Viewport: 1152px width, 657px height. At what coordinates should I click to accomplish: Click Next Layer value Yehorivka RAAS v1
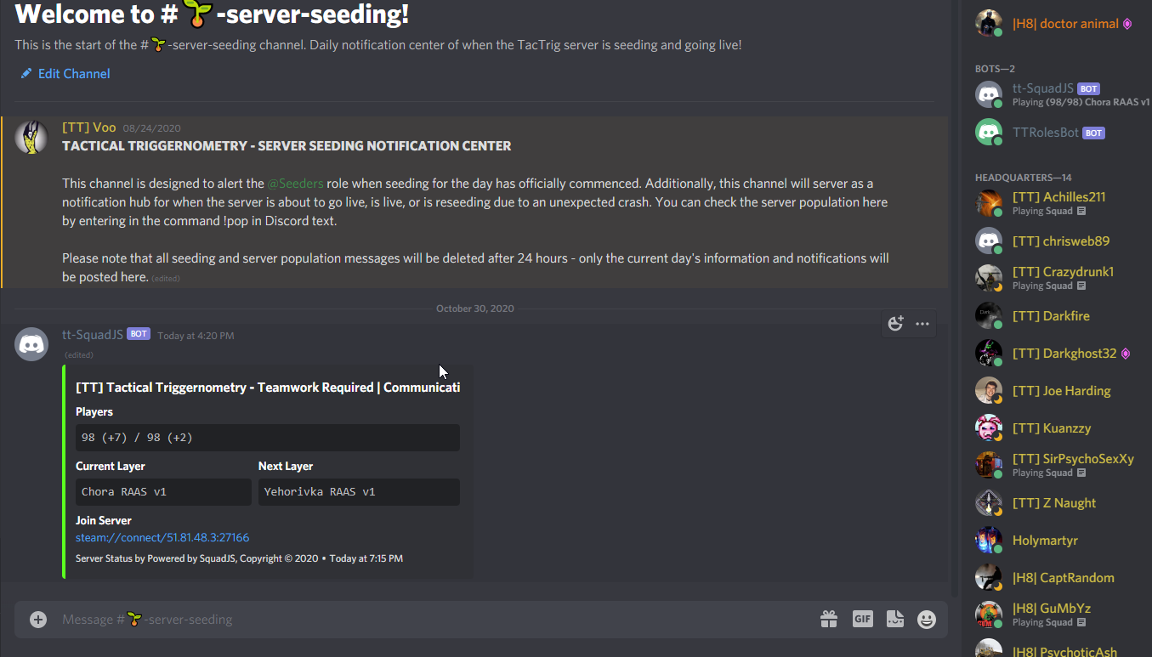(x=359, y=492)
